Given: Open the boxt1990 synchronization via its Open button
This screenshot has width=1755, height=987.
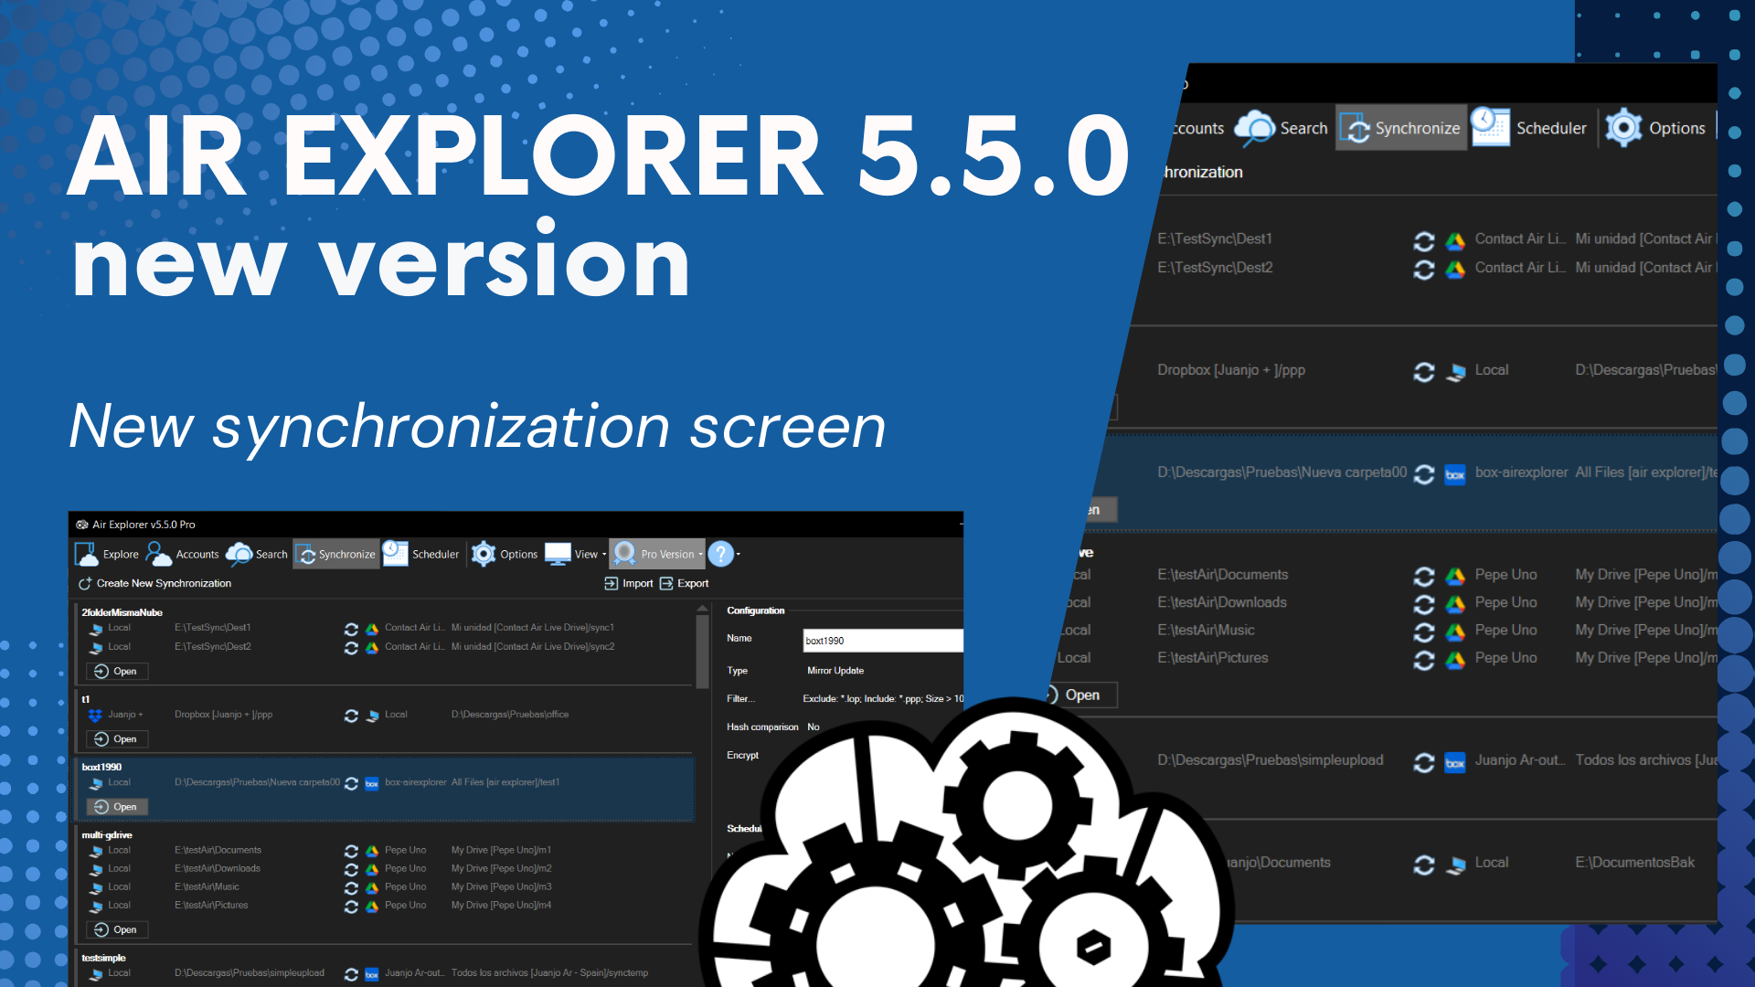Looking at the screenshot, I should [x=117, y=806].
